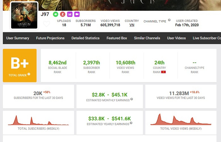Open the purple bar chart icon
The width and height of the screenshot is (221, 142).
[x=70, y=14]
